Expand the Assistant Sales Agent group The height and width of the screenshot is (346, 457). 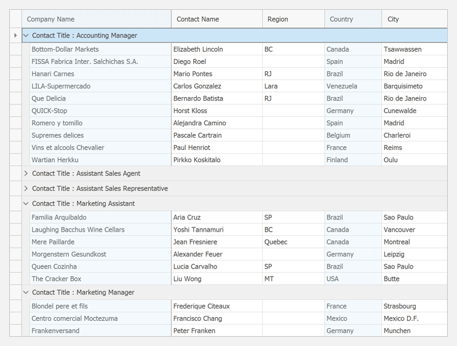(26, 173)
